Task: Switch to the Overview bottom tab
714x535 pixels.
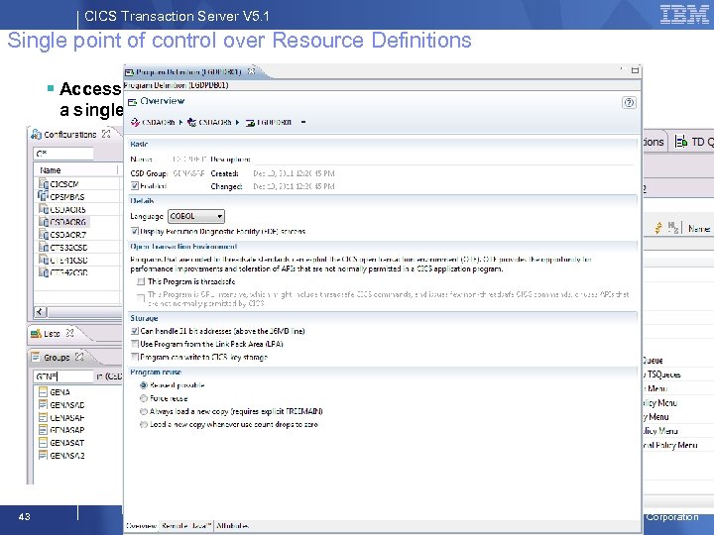Action: click(141, 526)
